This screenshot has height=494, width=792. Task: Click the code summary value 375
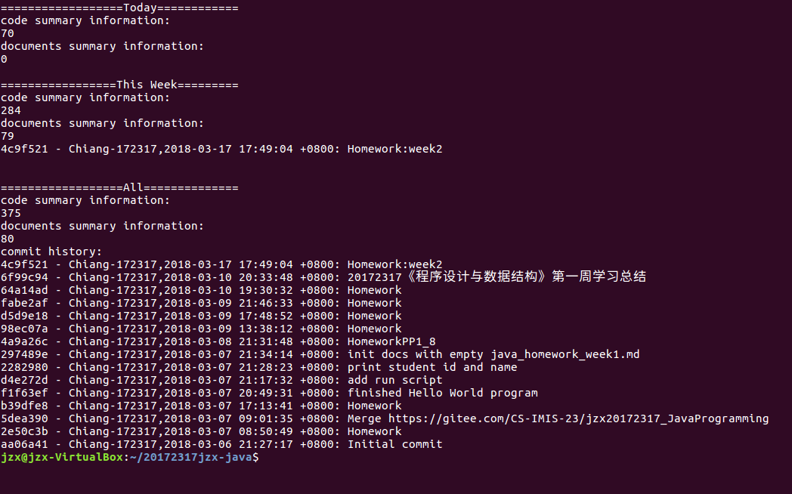11,213
